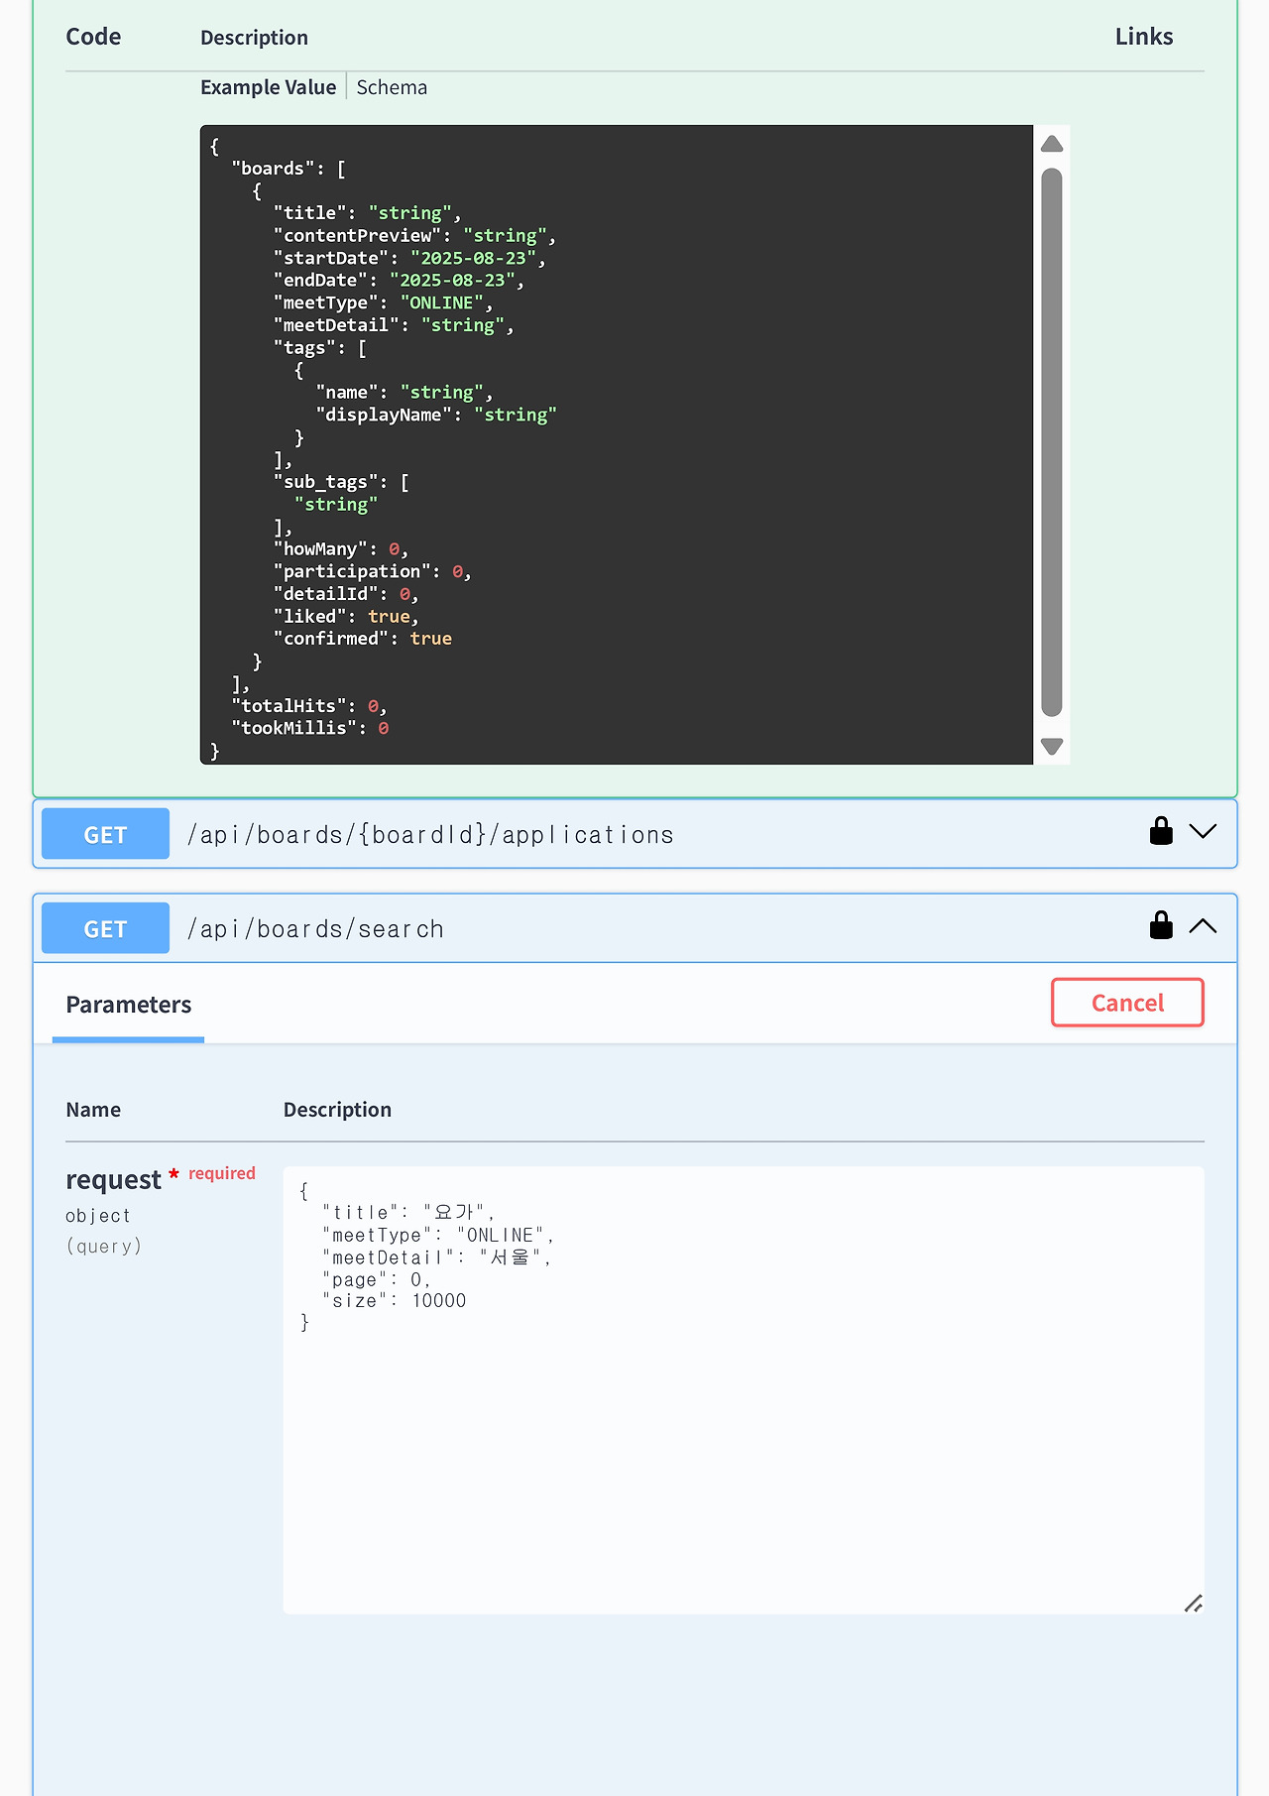This screenshot has height=1796, width=1269.
Task: Click the example response scrollbar thumb
Action: pyautogui.click(x=1052, y=441)
